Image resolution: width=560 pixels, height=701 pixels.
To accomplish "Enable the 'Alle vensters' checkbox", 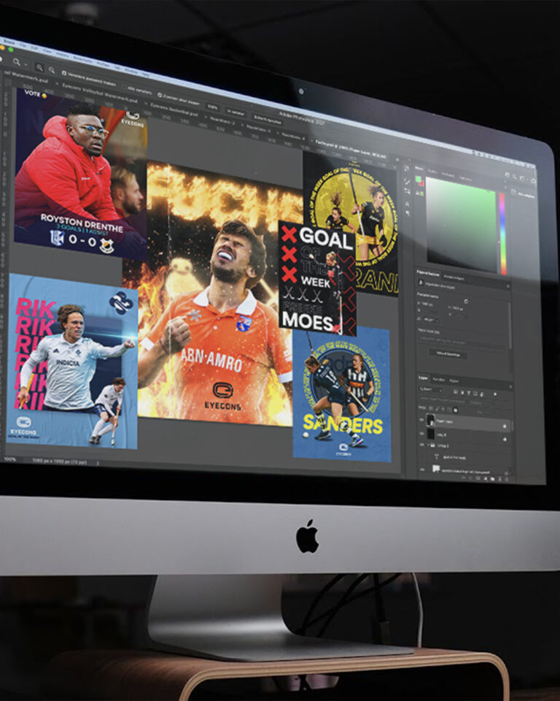I will coord(124,86).
